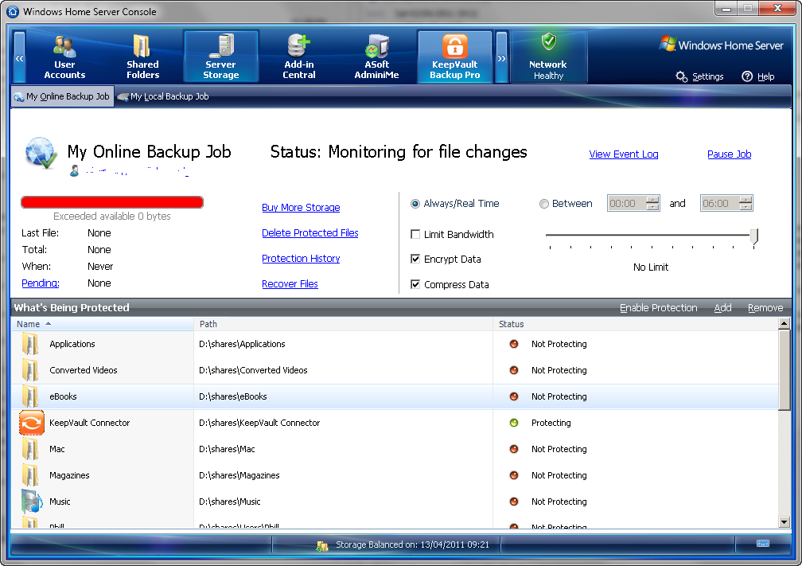Click the list scrollbar down arrow
802x566 pixels.
(x=784, y=522)
